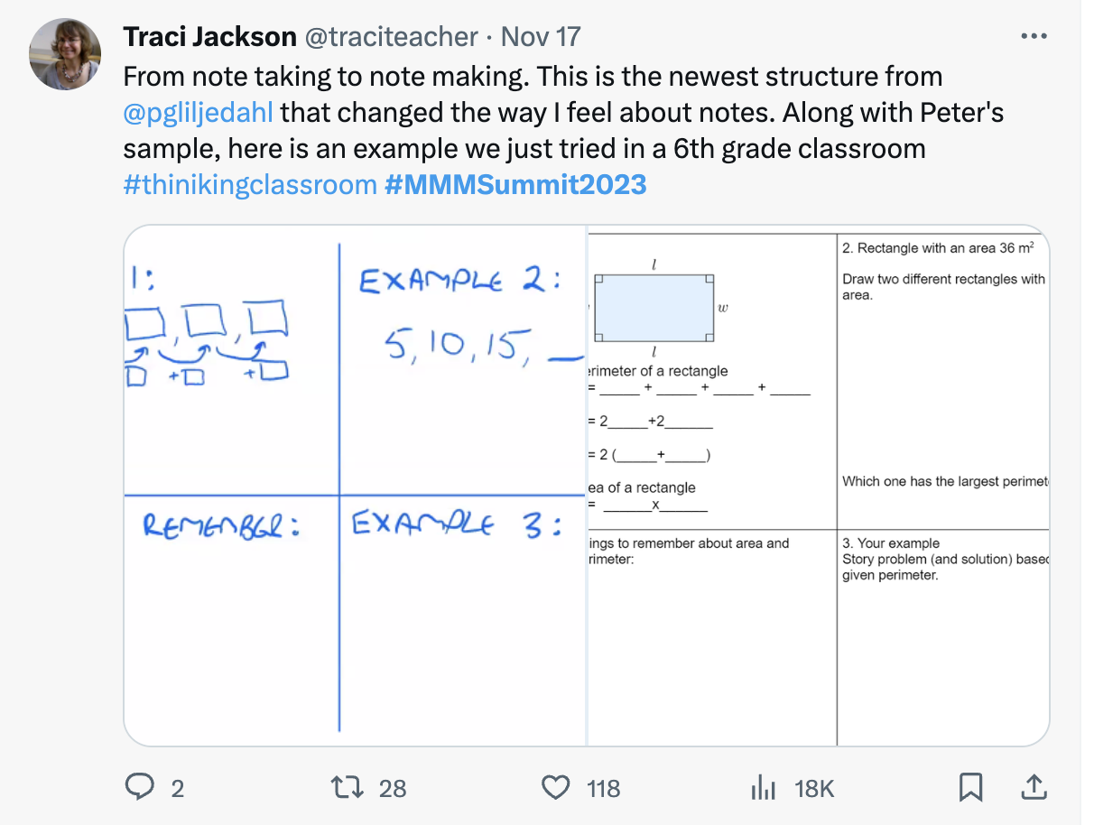
Task: Click the @traciteacher handle
Action: [x=392, y=37]
